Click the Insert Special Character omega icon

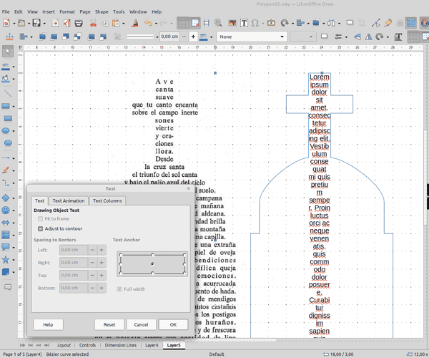255,23
